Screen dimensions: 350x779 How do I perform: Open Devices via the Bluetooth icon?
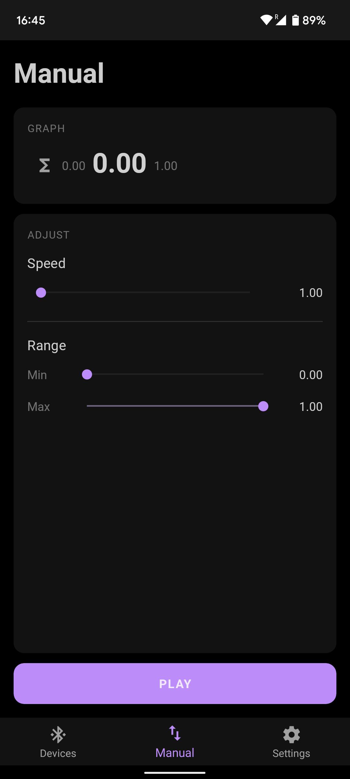pos(58,735)
